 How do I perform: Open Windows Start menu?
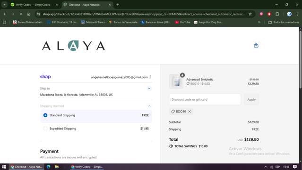[x=4, y=167]
